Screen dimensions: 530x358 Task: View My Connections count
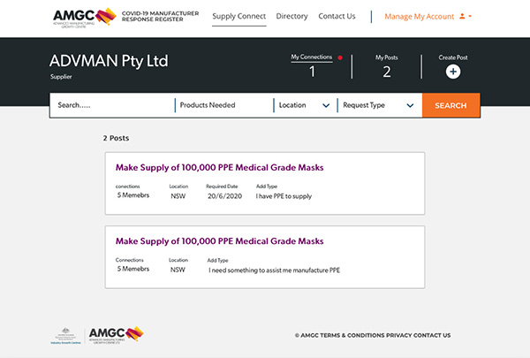(312, 72)
